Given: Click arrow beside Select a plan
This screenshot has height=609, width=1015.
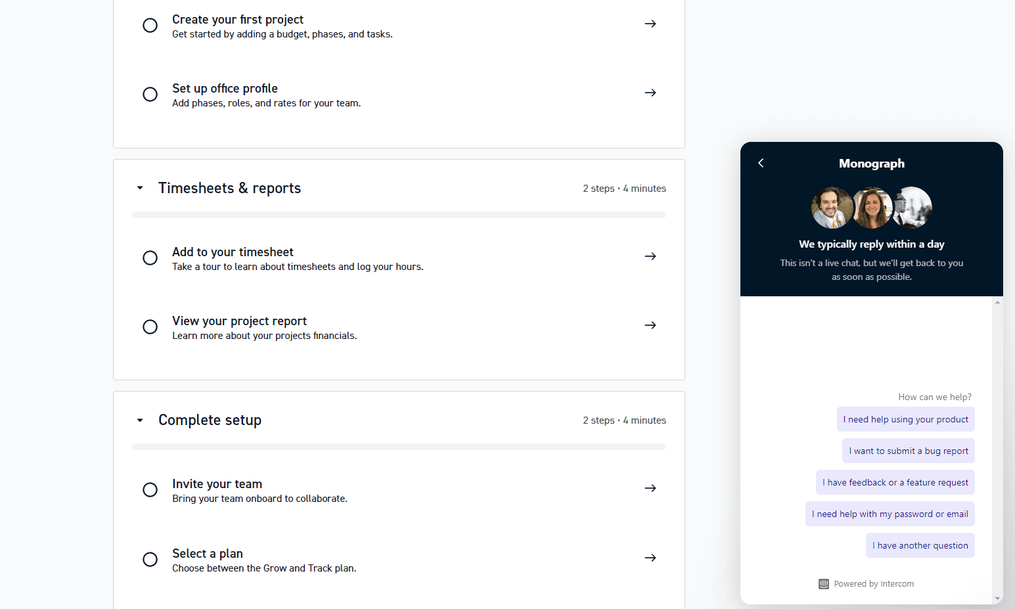Looking at the screenshot, I should pos(650,558).
